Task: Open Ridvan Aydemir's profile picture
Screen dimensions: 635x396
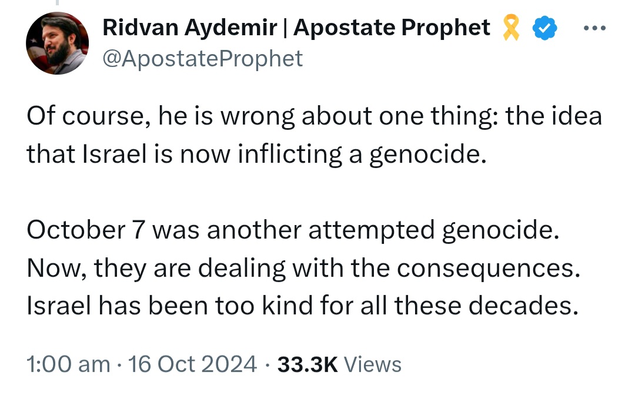Action: (57, 43)
